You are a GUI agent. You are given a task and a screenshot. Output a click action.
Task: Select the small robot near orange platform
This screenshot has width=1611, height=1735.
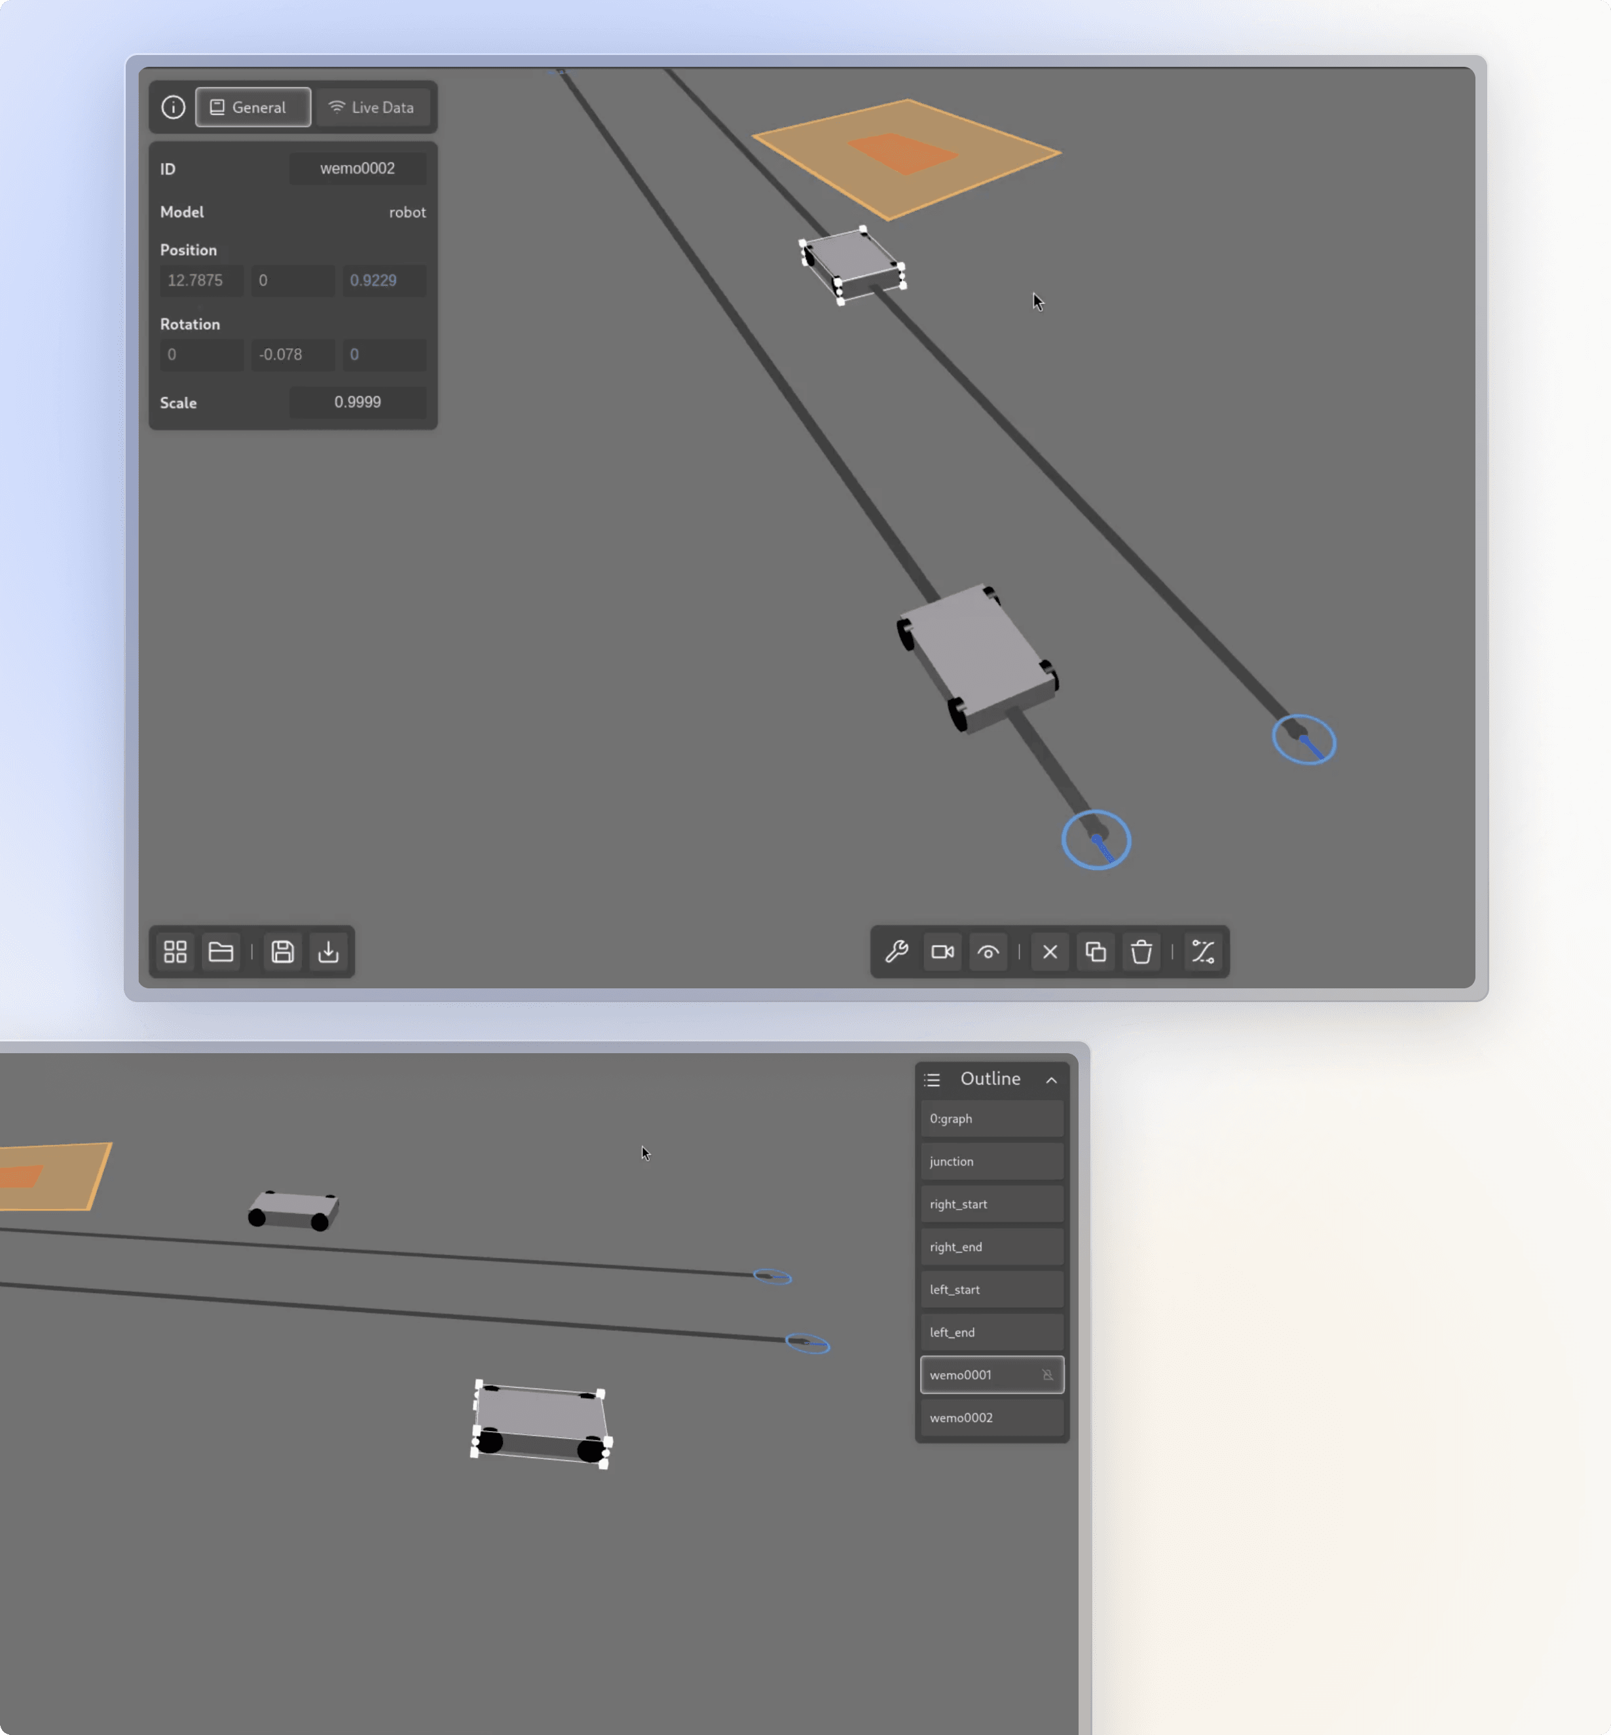(853, 264)
